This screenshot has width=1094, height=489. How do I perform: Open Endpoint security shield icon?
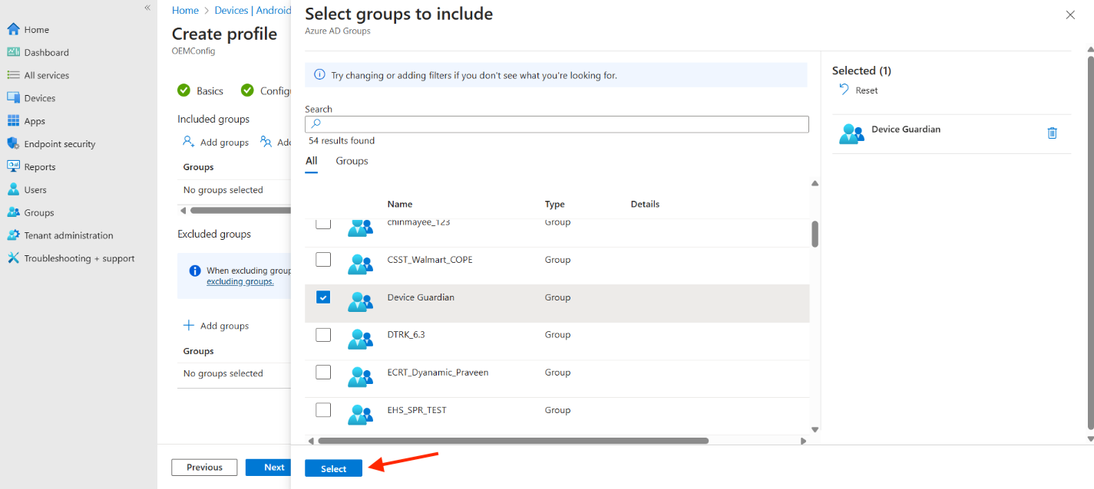pyautogui.click(x=13, y=144)
